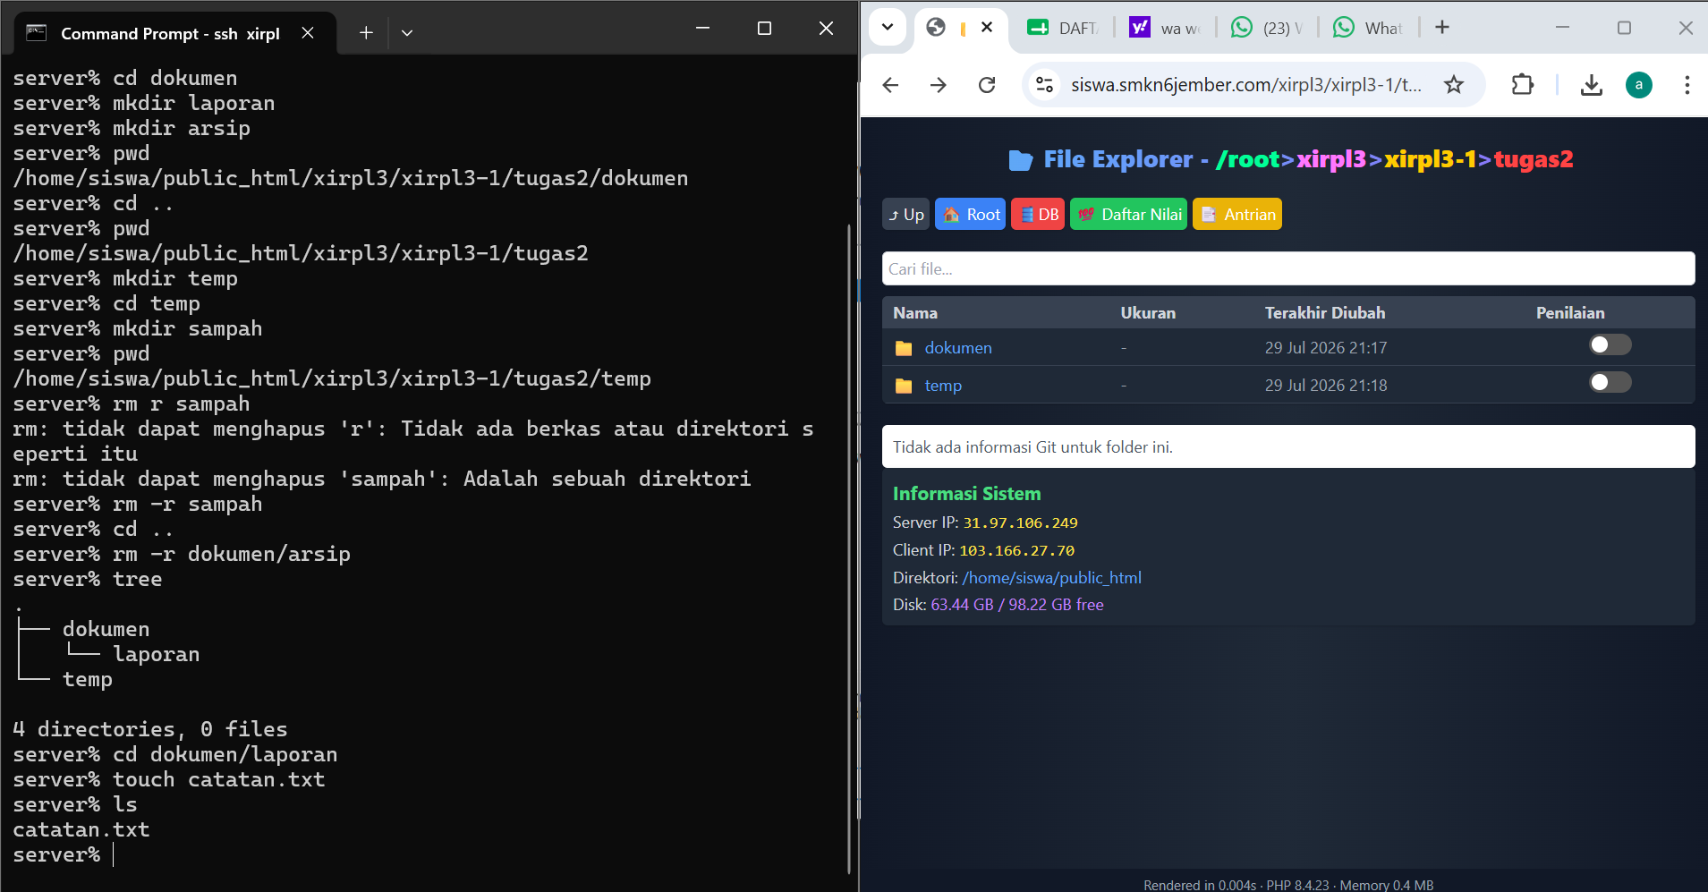Open the profile avatar 'a'
Screen dimensions: 1708x892
coord(1638,85)
